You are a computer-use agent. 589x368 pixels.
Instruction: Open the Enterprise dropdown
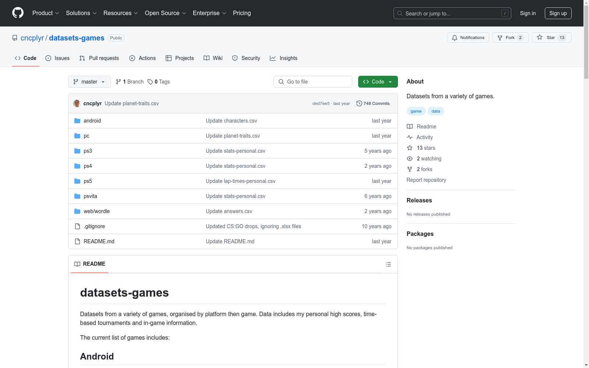[209, 13]
